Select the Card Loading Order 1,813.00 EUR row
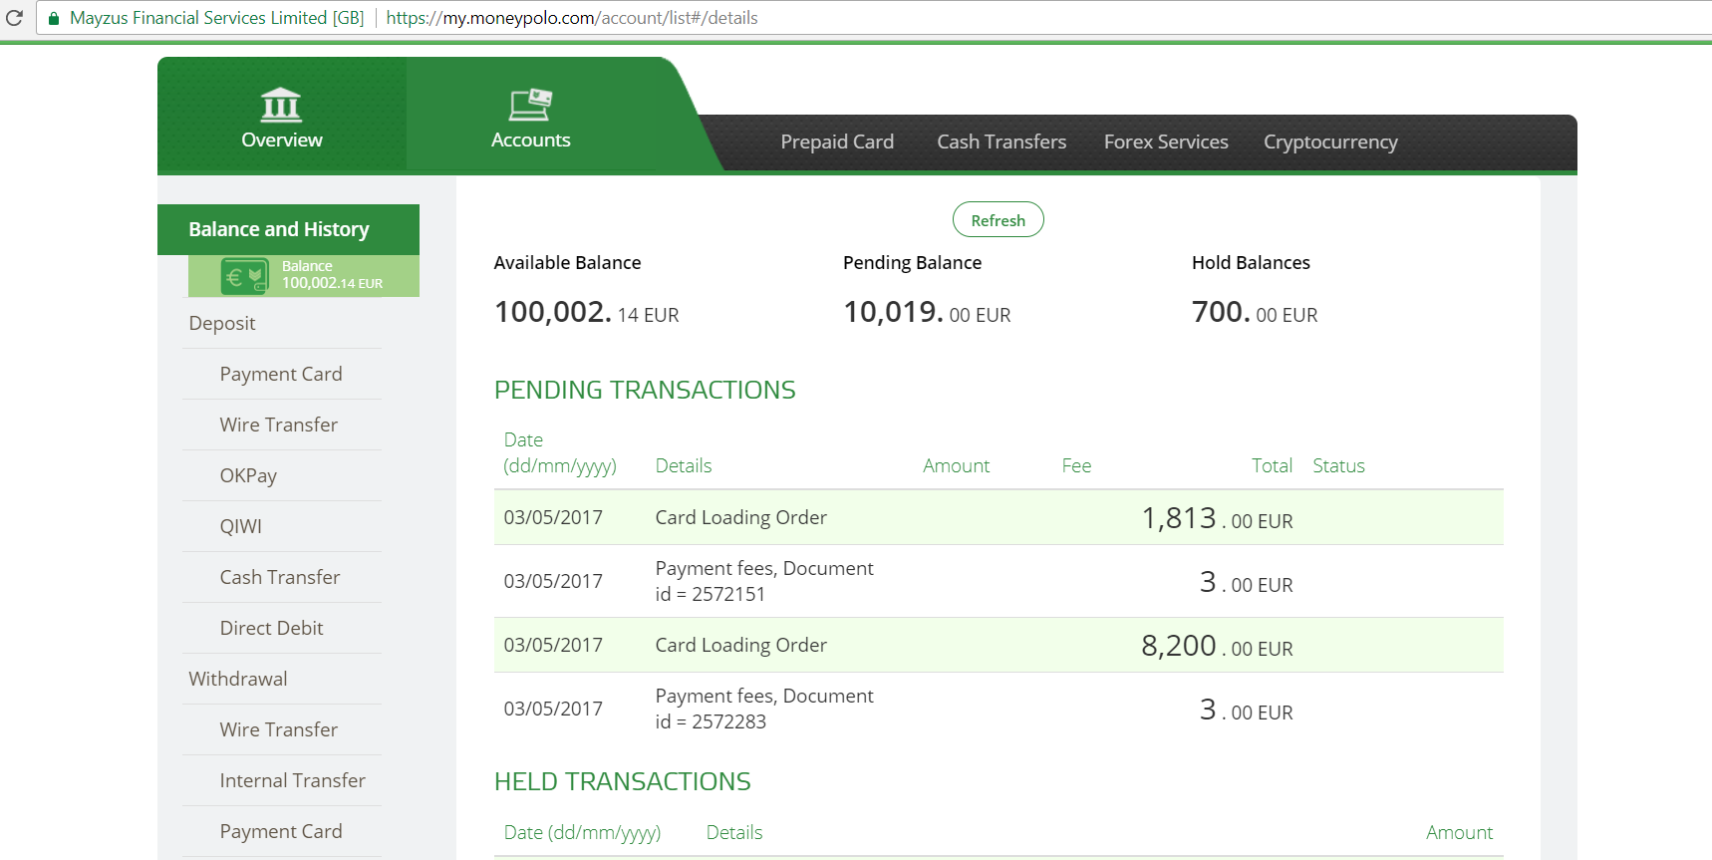This screenshot has height=860, width=1712. [999, 517]
